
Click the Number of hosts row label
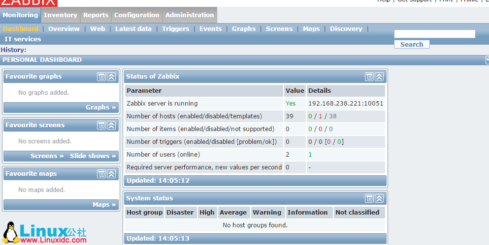pyautogui.click(x=195, y=116)
